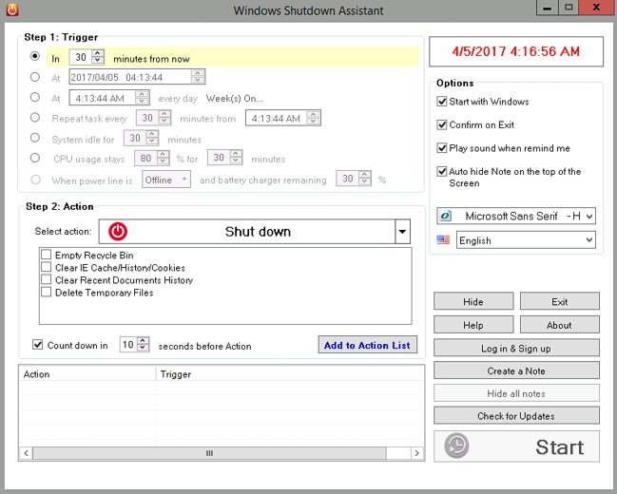Open the date picker dropdown for 2017/04/05
This screenshot has width=617, height=494.
(198, 77)
